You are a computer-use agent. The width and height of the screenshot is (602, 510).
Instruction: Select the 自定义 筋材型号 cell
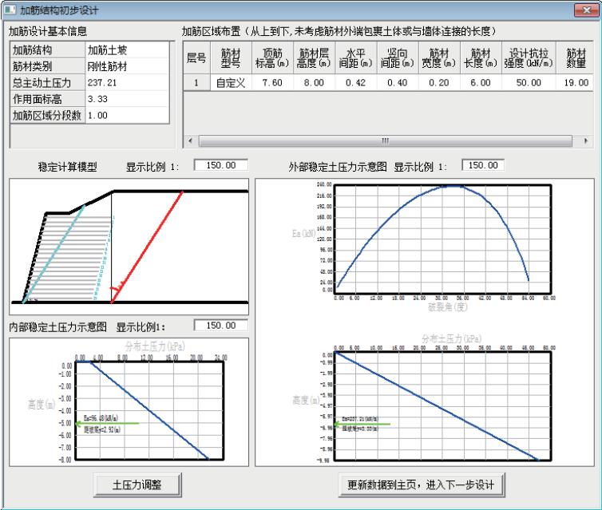pyautogui.click(x=230, y=82)
